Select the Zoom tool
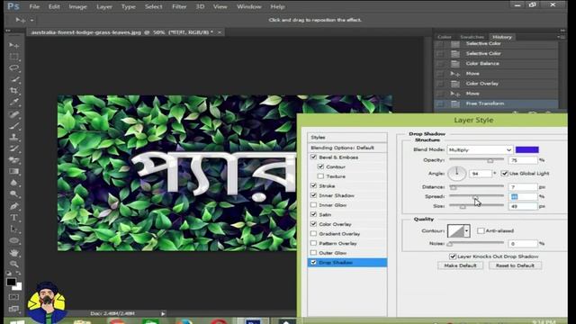 pos(14,264)
